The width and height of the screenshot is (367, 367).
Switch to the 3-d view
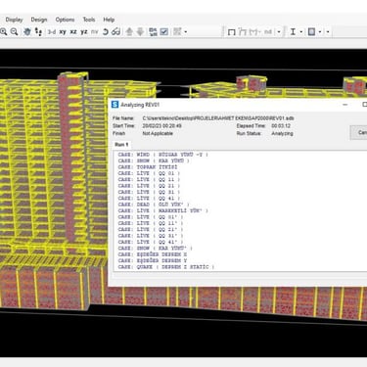click(x=52, y=31)
